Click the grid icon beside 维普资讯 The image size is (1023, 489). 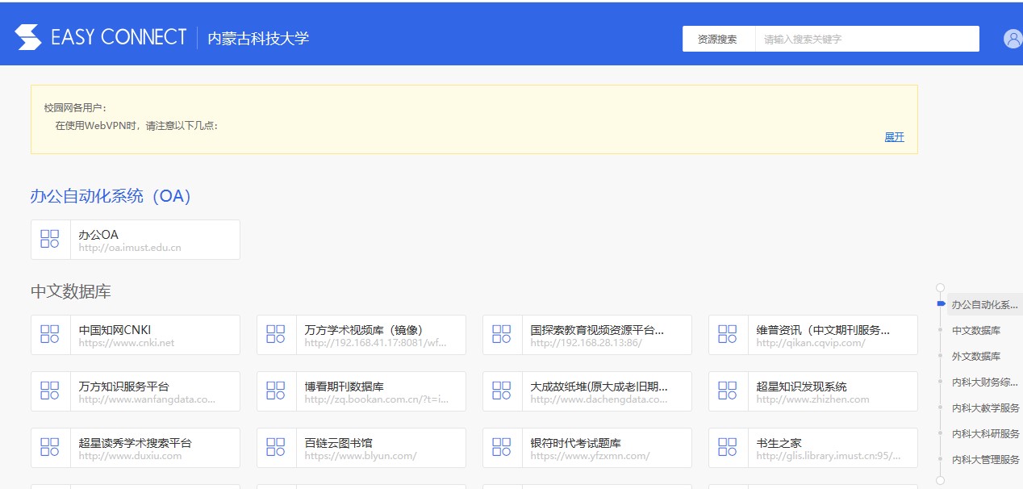[727, 333]
